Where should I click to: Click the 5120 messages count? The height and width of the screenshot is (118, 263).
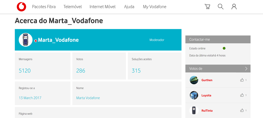tap(25, 71)
